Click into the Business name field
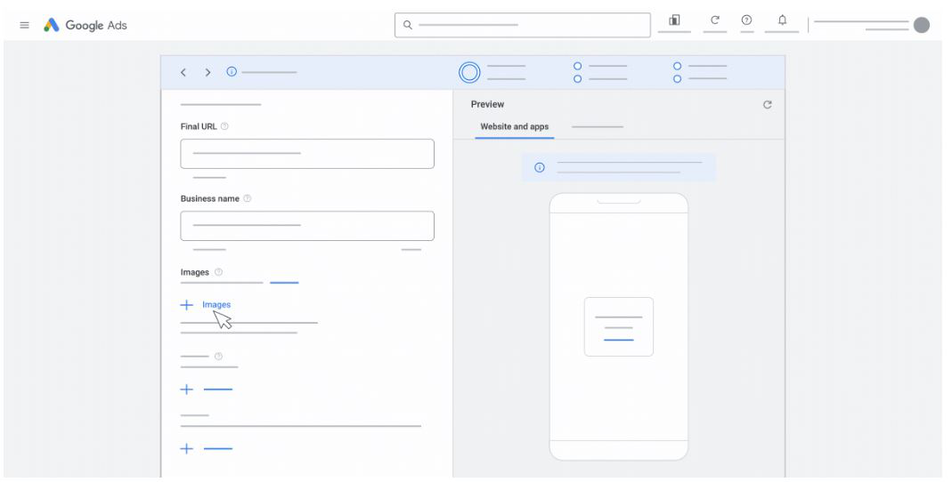Image resolution: width=952 pixels, height=482 pixels. [307, 226]
